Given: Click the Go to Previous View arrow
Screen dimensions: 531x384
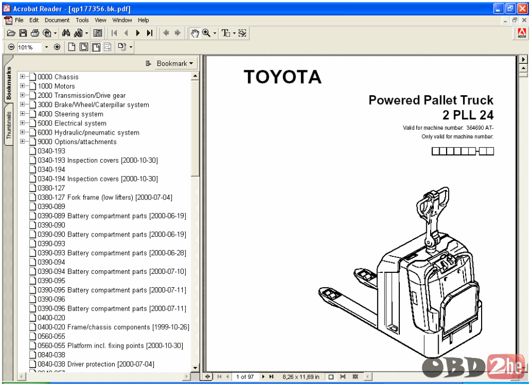Looking at the screenshot, I should coord(166,33).
